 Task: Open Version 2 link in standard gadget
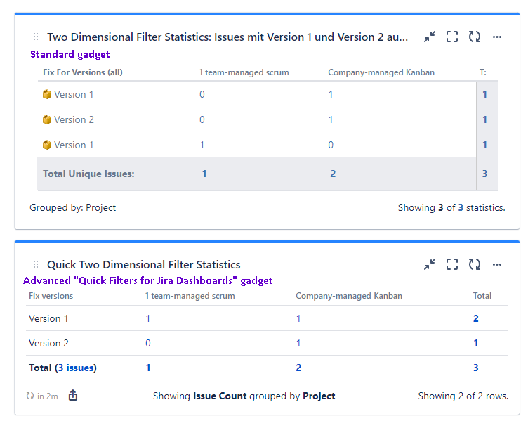click(74, 119)
